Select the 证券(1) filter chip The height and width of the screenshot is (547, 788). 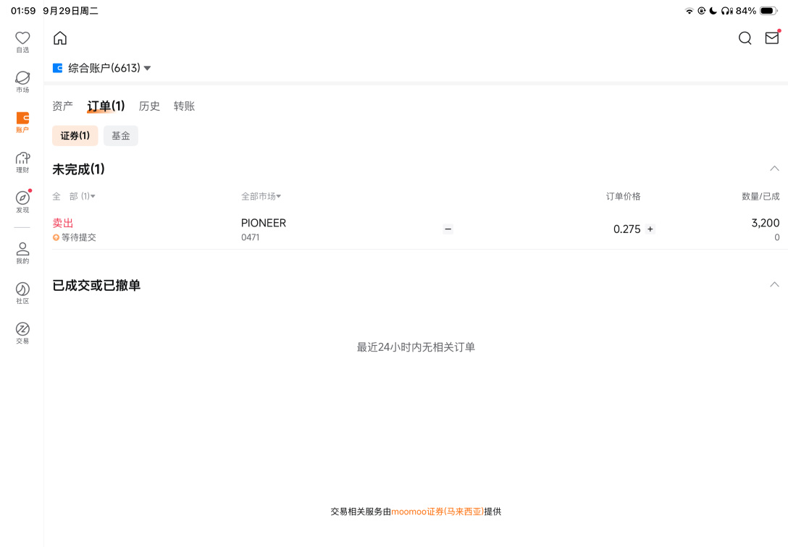click(x=75, y=135)
